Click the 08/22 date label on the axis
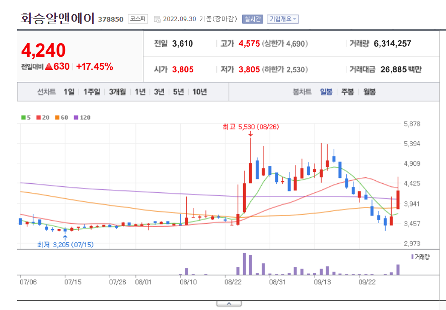 point(233,282)
